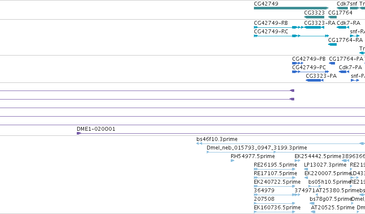Open transcript label CG42749-RB

tap(271, 23)
